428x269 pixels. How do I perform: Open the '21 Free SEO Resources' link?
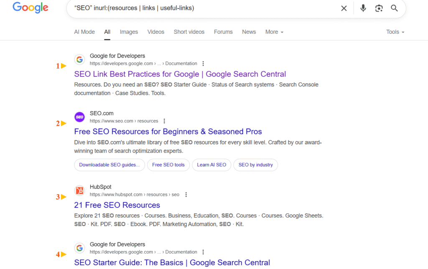(x=117, y=205)
